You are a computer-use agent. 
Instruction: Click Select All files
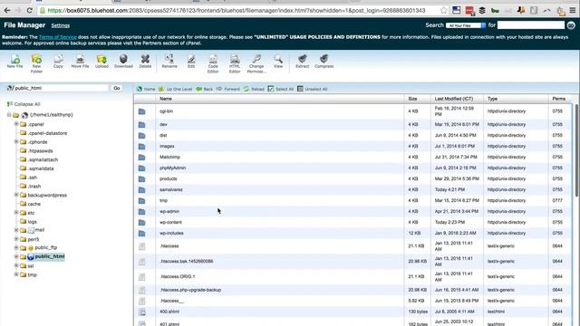281,89
